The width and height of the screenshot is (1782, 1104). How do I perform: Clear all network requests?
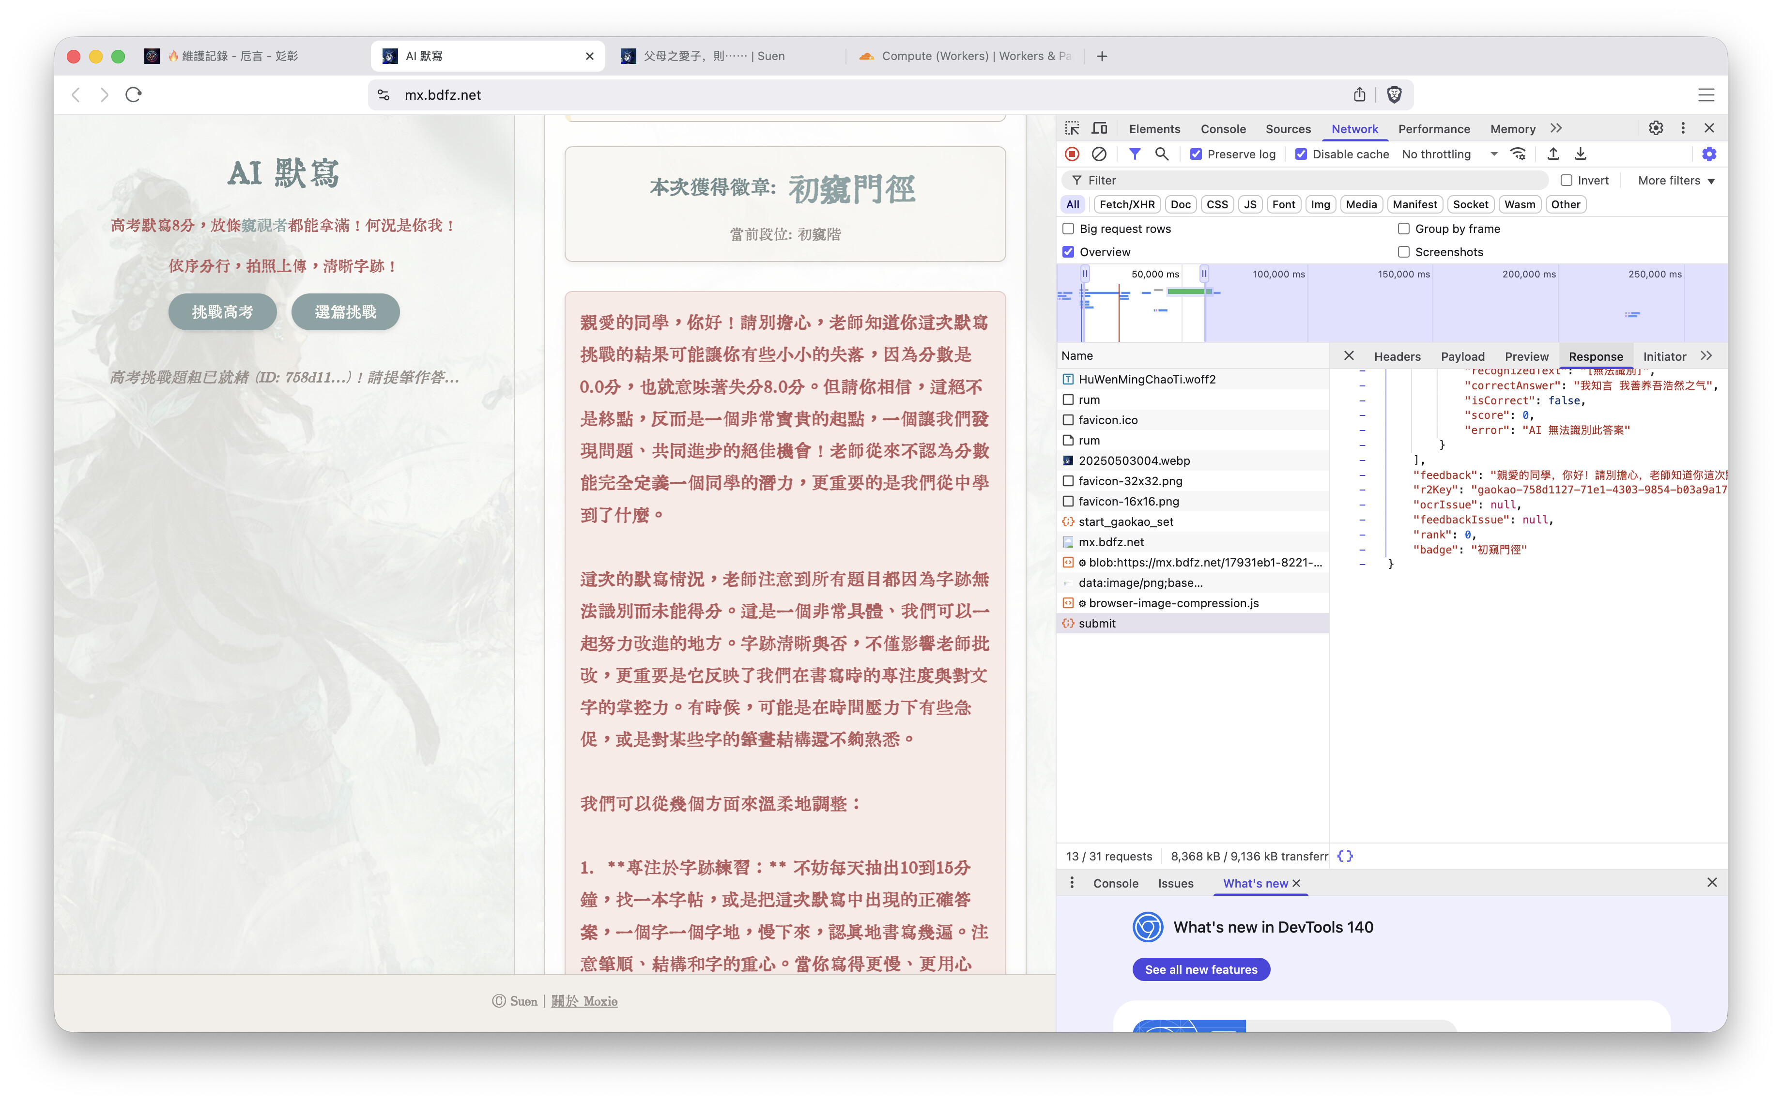pyautogui.click(x=1099, y=154)
